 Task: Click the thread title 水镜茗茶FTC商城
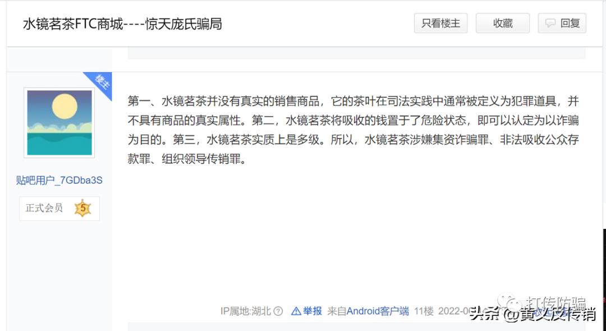(72, 24)
